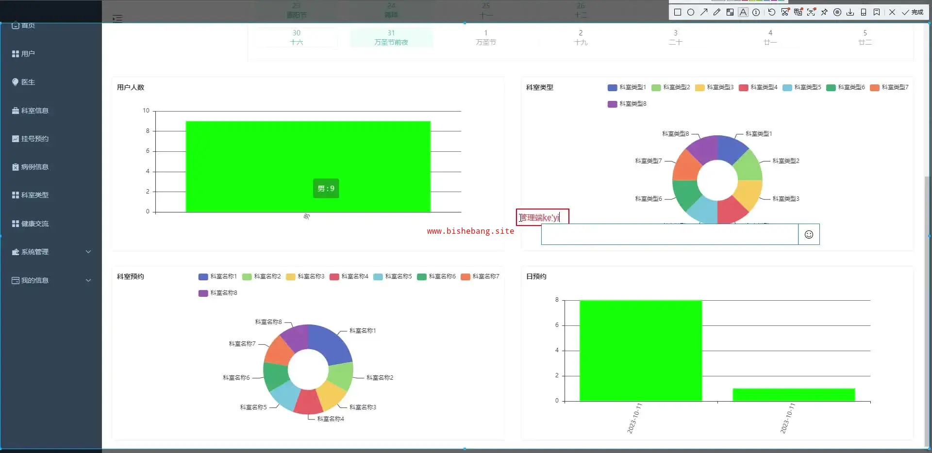Pin the screenshot to screen
This screenshot has height=453, width=932.
pyautogui.click(x=824, y=12)
